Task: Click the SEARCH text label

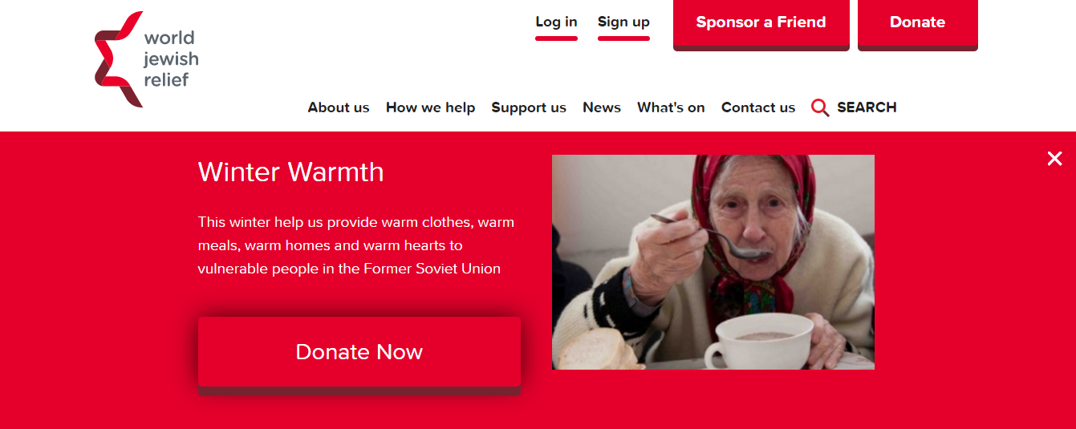Action: coord(867,107)
